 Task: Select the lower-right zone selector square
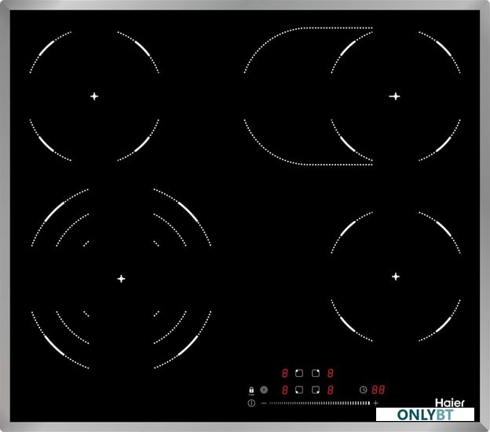point(315,389)
